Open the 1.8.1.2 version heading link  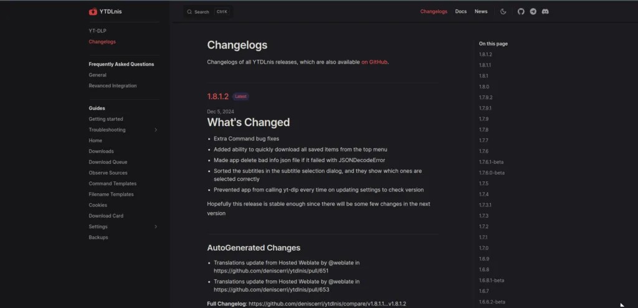pos(218,97)
